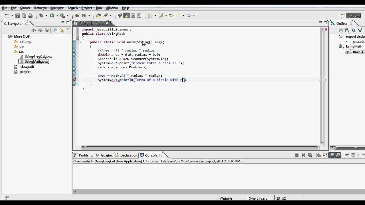Click the Clear Console icon
Viewport: 365px width, 205px height.
pos(318,155)
